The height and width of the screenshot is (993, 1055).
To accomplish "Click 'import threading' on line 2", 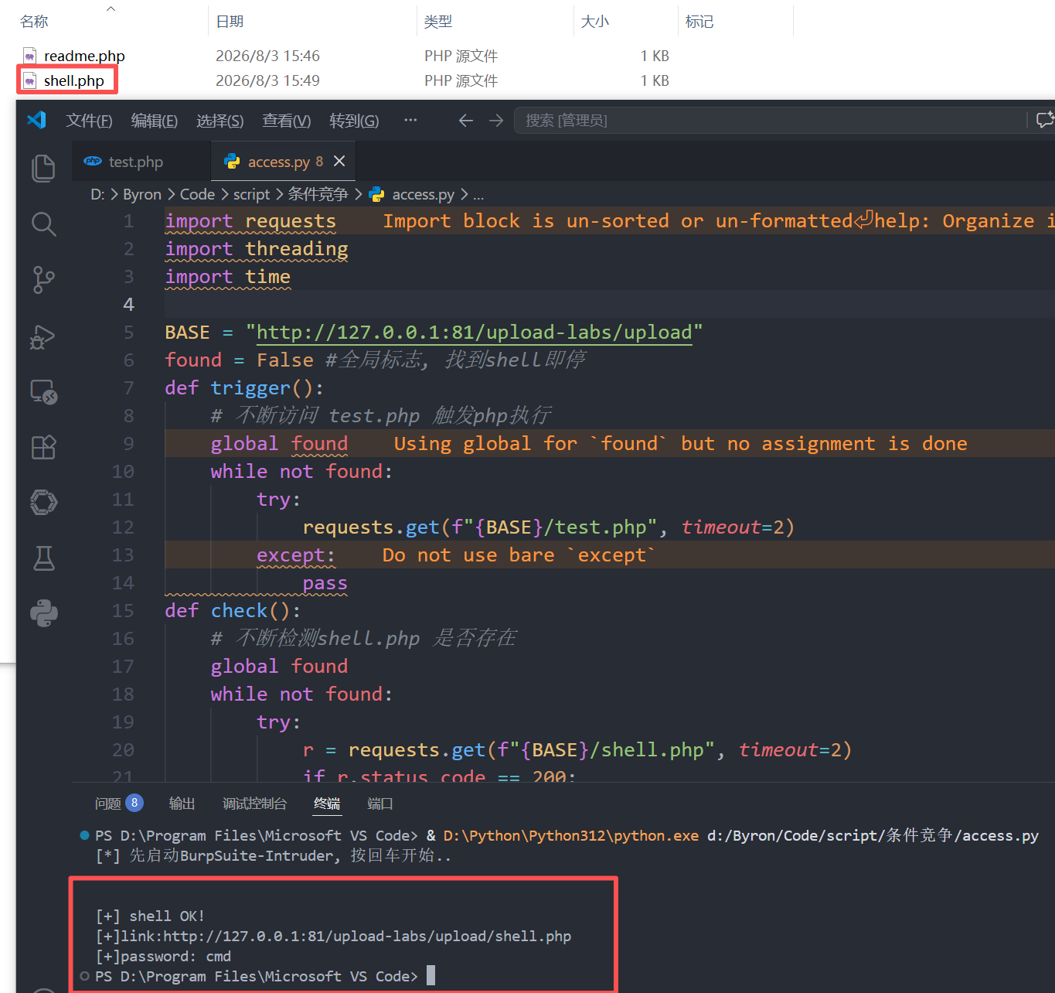I will [257, 248].
